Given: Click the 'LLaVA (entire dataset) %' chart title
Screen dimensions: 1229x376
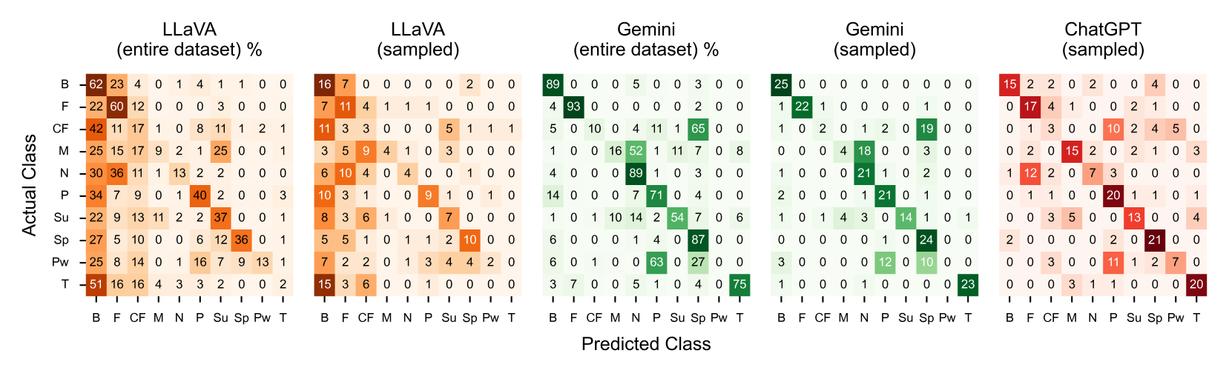Looking at the screenshot, I should pyautogui.click(x=189, y=39).
